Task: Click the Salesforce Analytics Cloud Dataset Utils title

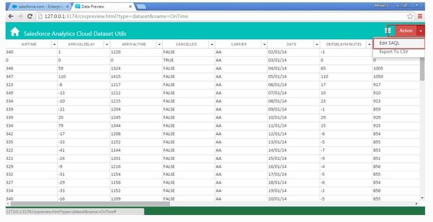Action: [75, 34]
